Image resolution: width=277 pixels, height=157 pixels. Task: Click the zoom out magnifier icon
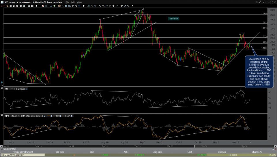coord(103,5)
